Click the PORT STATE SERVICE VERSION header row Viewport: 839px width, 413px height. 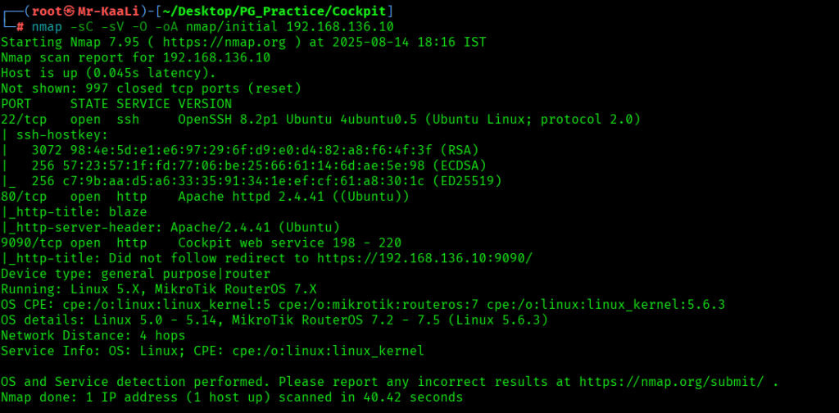116,104
